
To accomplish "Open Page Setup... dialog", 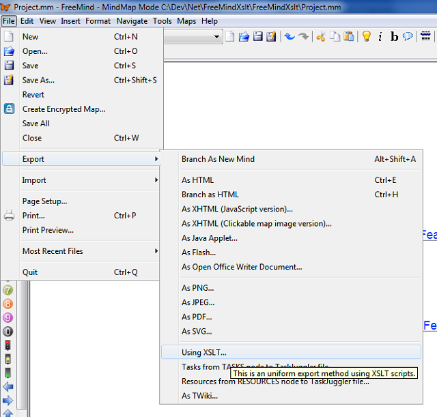I will coord(81,201).
